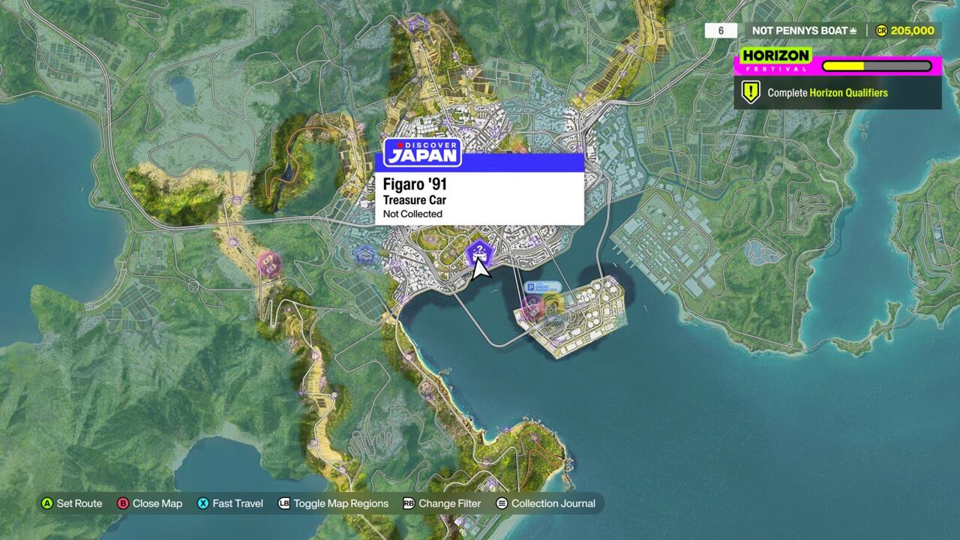Image resolution: width=960 pixels, height=540 pixels.
Task: Choose Toggle Map Regions
Action: (341, 503)
